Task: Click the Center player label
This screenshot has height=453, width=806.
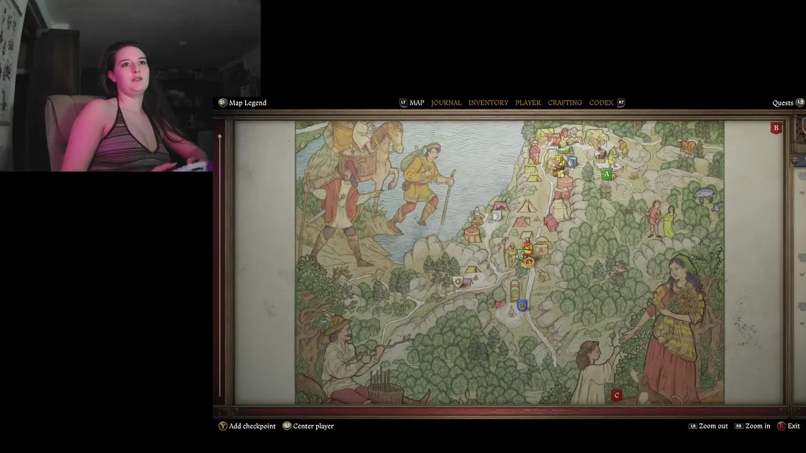Action: pyautogui.click(x=313, y=426)
